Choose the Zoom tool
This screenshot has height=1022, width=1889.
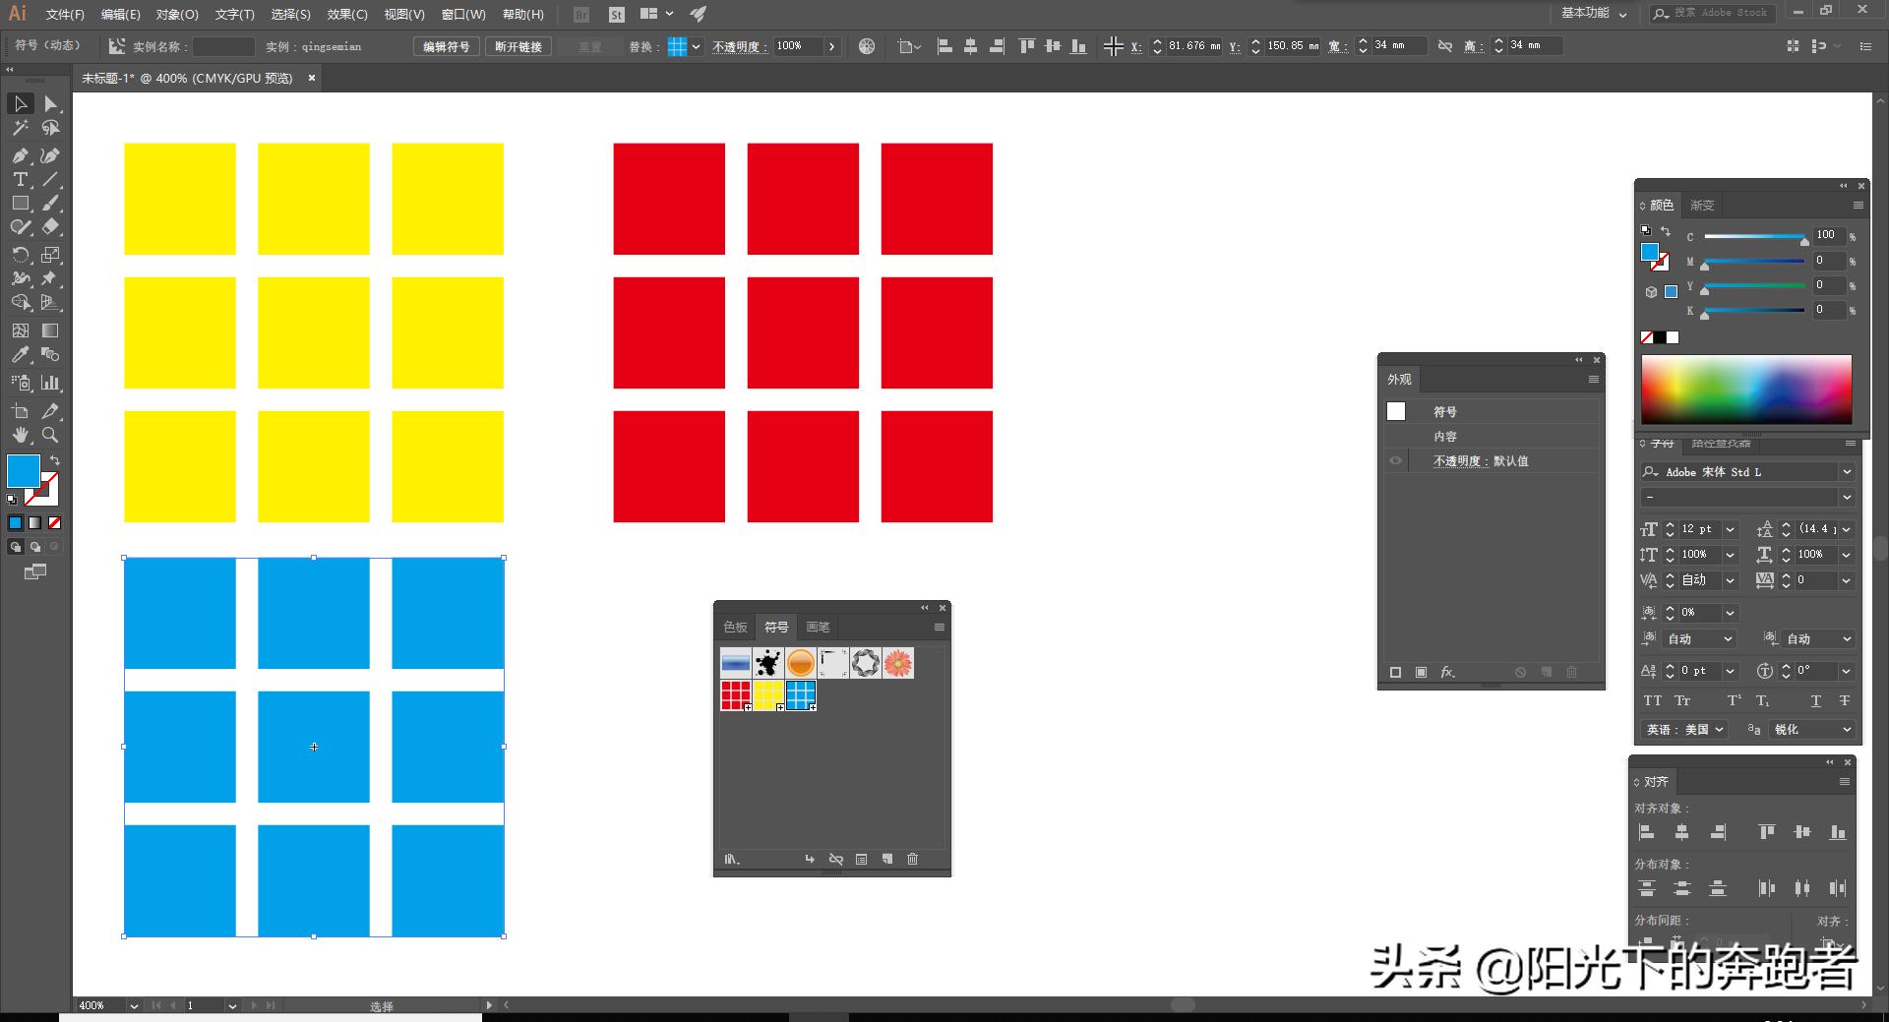pyautogui.click(x=50, y=435)
